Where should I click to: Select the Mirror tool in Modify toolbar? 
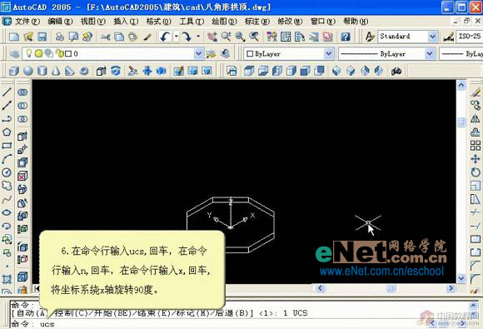pyautogui.click(x=476, y=118)
